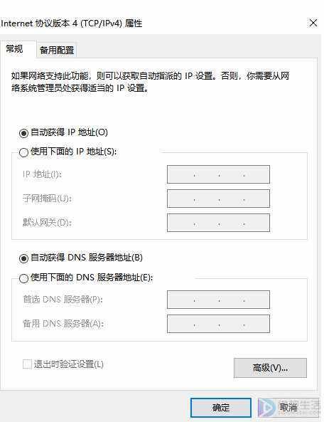
Task: Click the 子网掩码 input field
Action: point(218,199)
